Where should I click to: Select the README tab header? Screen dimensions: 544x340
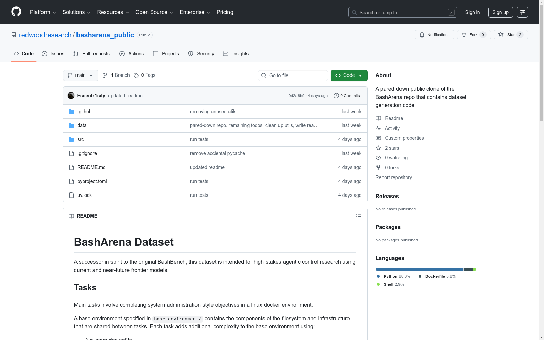pyautogui.click(x=83, y=216)
